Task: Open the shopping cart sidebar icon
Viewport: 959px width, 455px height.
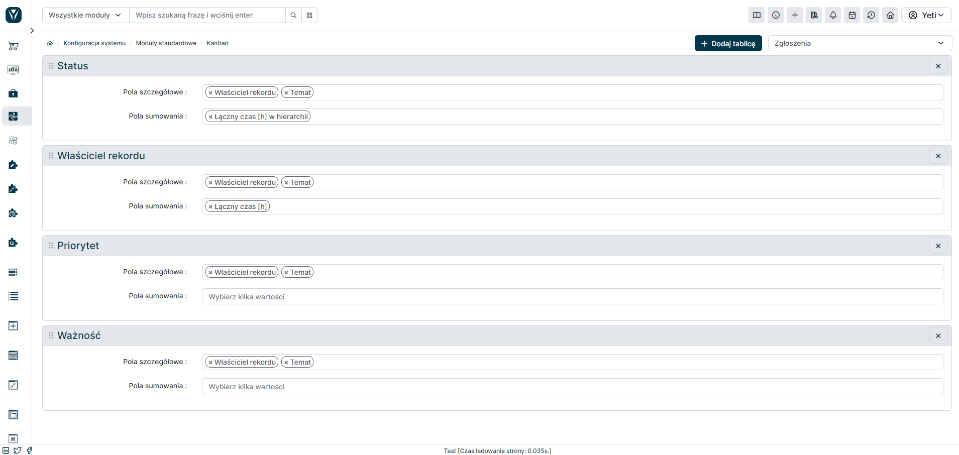Action: click(13, 46)
